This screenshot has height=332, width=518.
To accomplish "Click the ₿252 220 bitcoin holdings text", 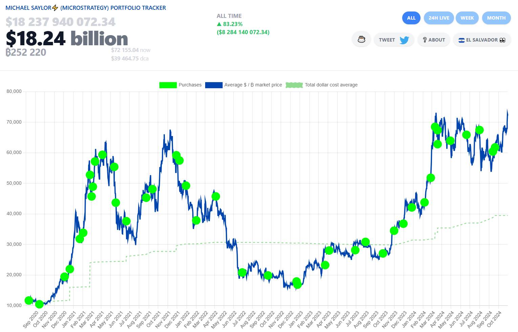I will click(x=26, y=52).
